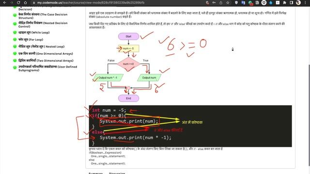The width and height of the screenshot is (310, 174).
Task: Click the 'Output num * -1' flowchart box
Action: point(108,78)
